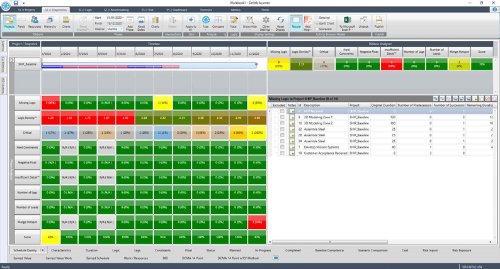Check Excluded box for Assemble Steel Id 22
The height and width of the screenshot is (269, 500).
pos(282,129)
